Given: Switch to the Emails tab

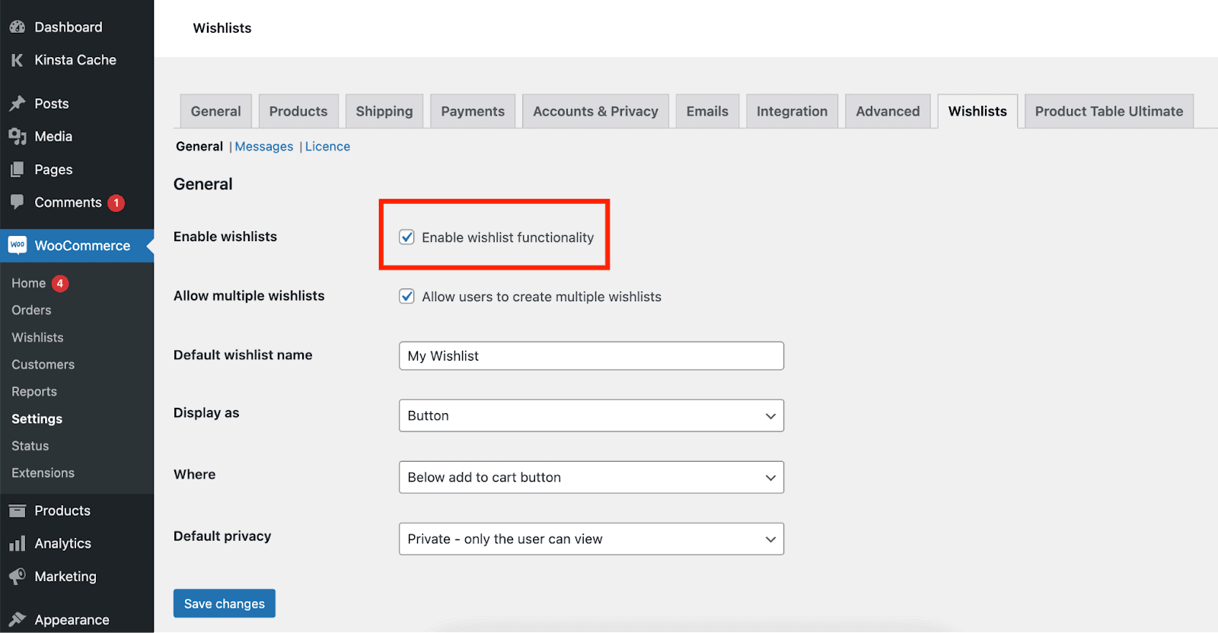Looking at the screenshot, I should point(707,111).
